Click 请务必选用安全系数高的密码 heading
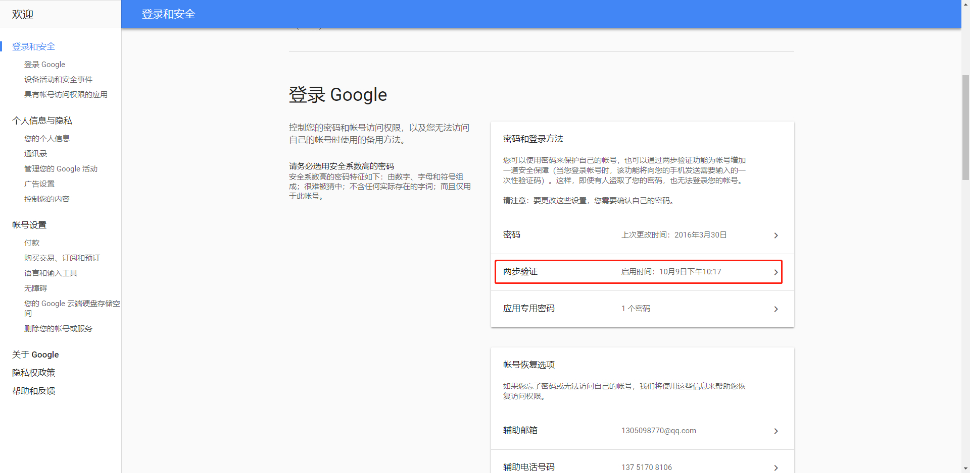This screenshot has height=473, width=970. (x=342, y=166)
